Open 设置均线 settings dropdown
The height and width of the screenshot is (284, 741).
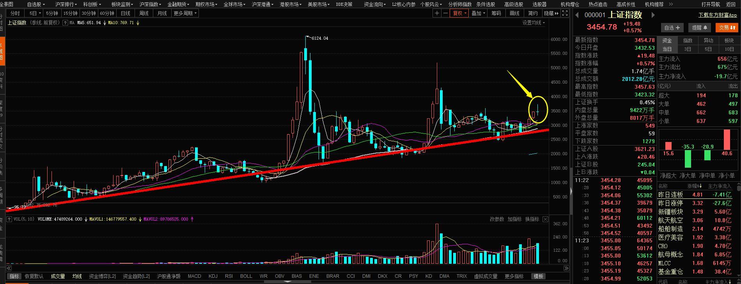pyautogui.click(x=534, y=23)
